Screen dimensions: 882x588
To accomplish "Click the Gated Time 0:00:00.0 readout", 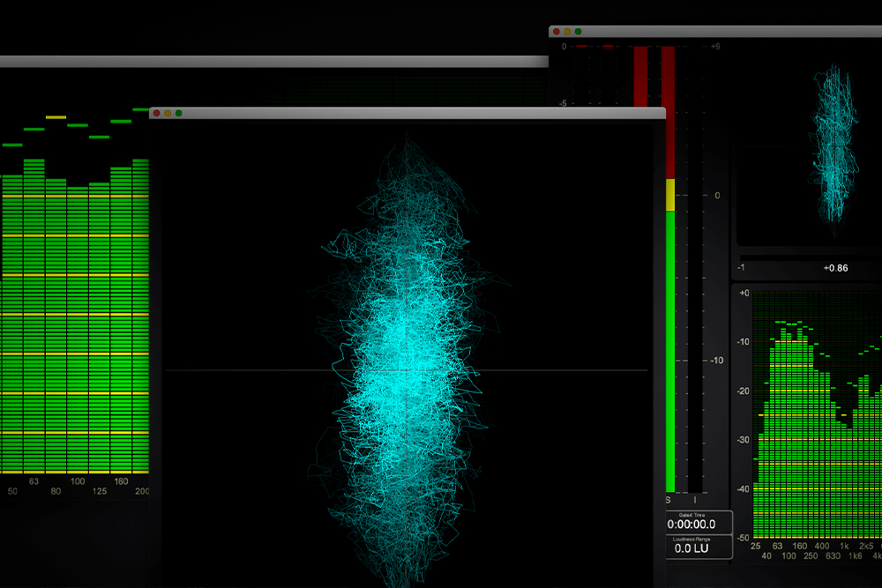I will pyautogui.click(x=698, y=524).
